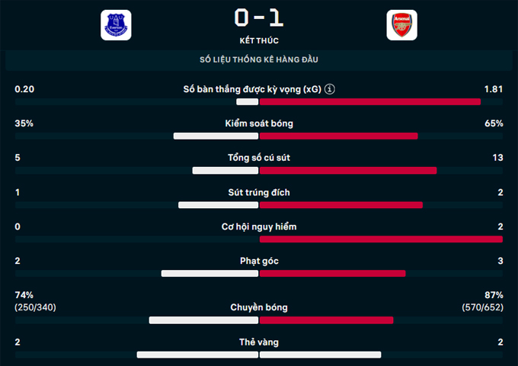This screenshot has width=518, height=366.
Task: Select the Sút trúng đích stat label
Action: (259, 193)
